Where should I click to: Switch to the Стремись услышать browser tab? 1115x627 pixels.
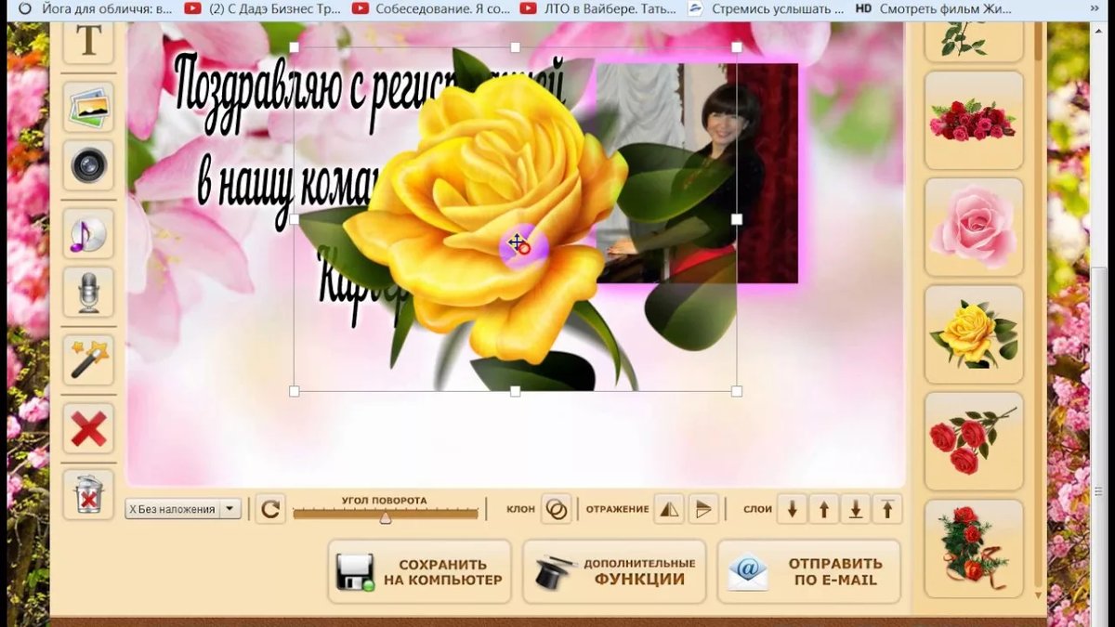(765, 8)
